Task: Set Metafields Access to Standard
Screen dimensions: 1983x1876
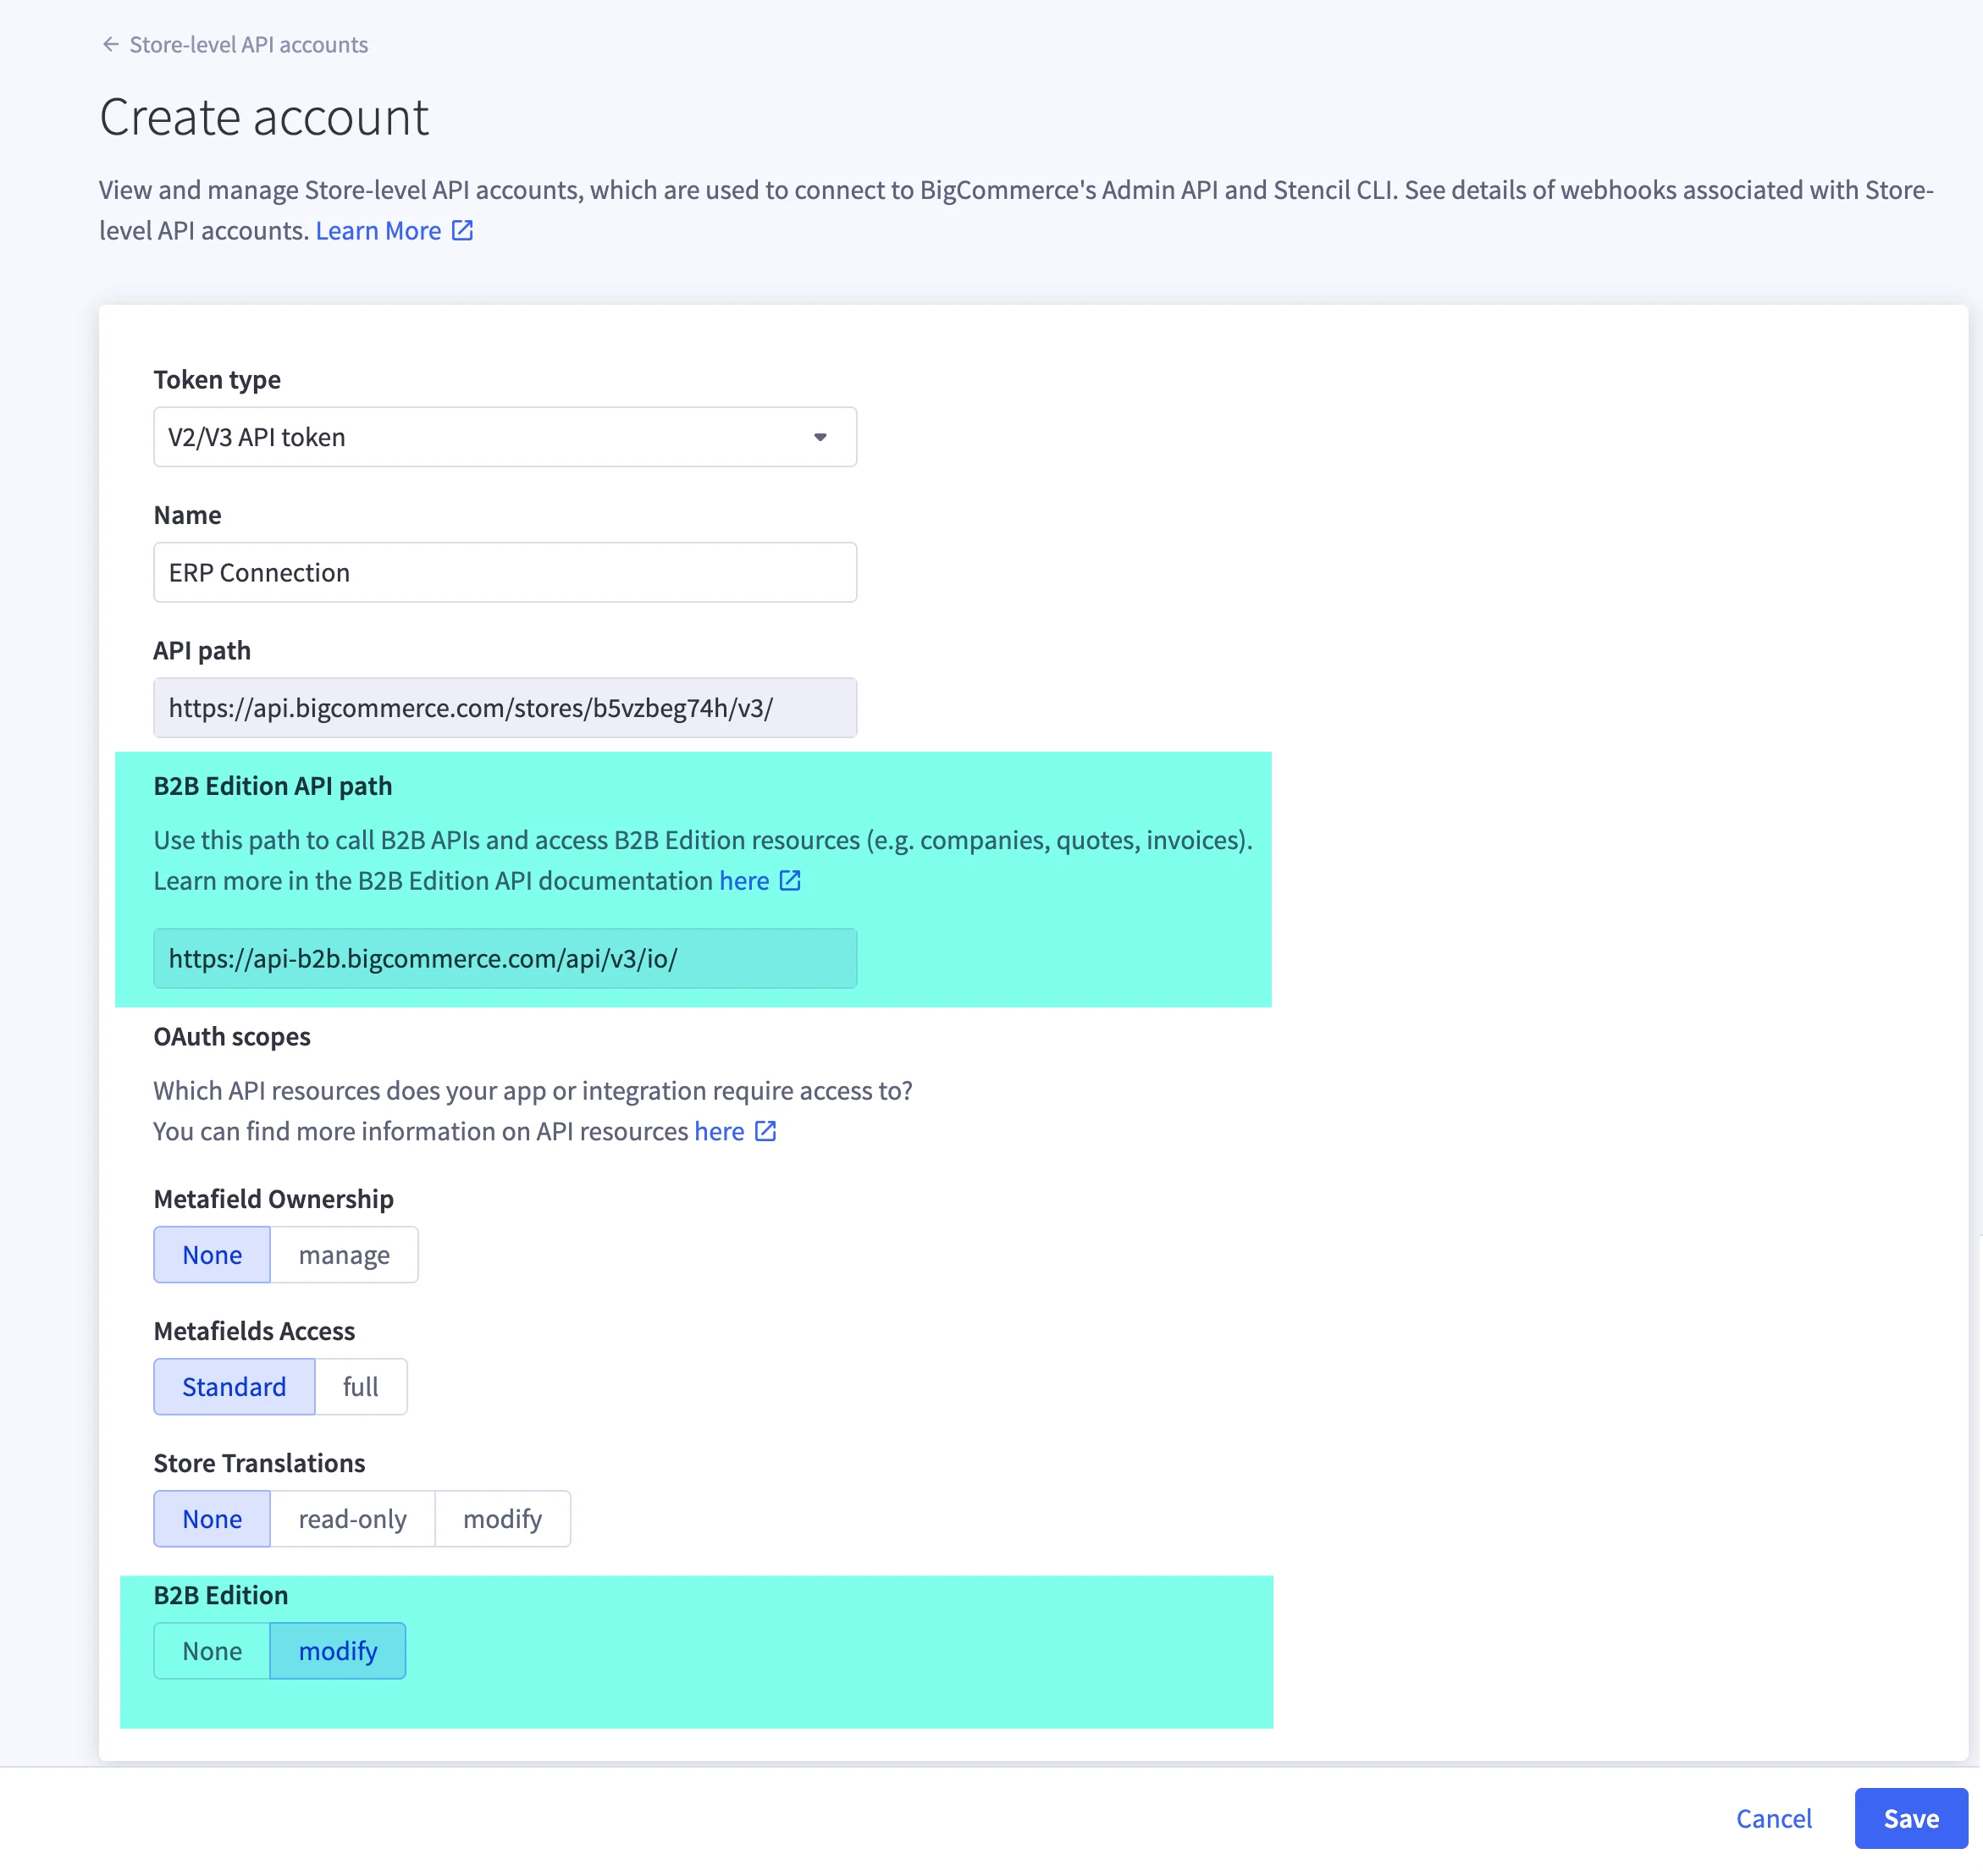Action: [x=234, y=1387]
